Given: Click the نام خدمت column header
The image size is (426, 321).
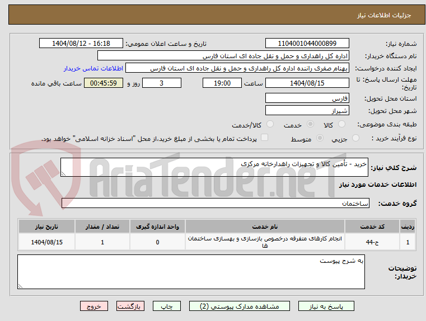Looking at the screenshot, I should (265, 226).
